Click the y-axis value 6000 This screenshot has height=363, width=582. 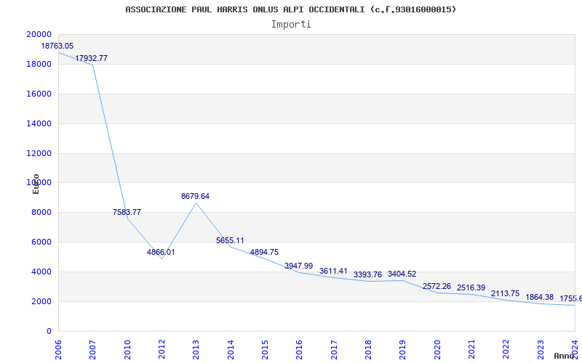(41, 242)
